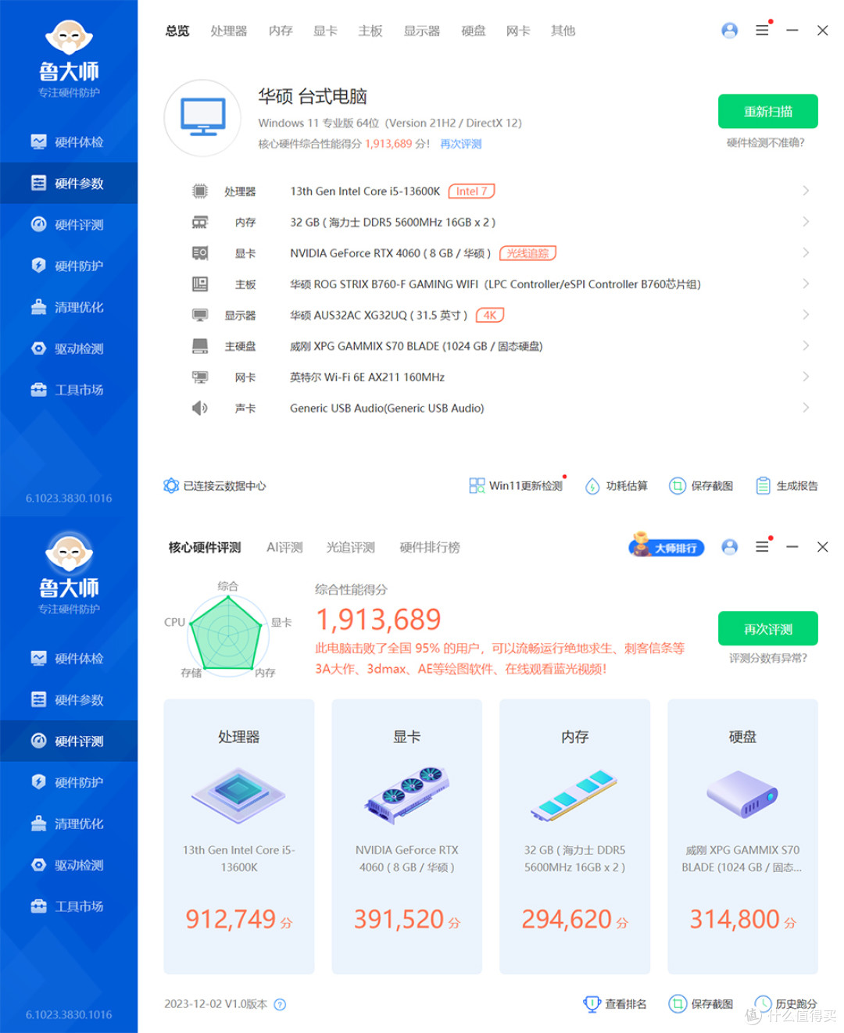
Task: Select the 硬件排行榜 tab
Action: (x=430, y=547)
